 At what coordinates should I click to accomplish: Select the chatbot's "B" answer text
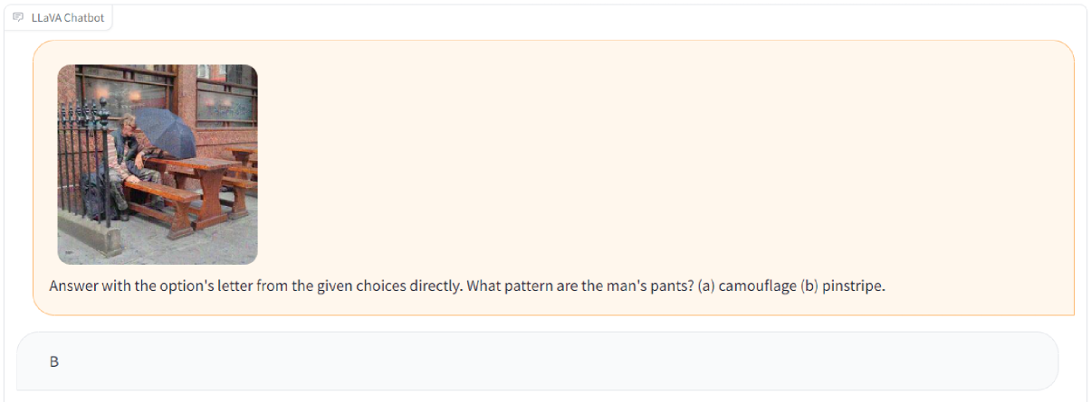[x=54, y=361]
